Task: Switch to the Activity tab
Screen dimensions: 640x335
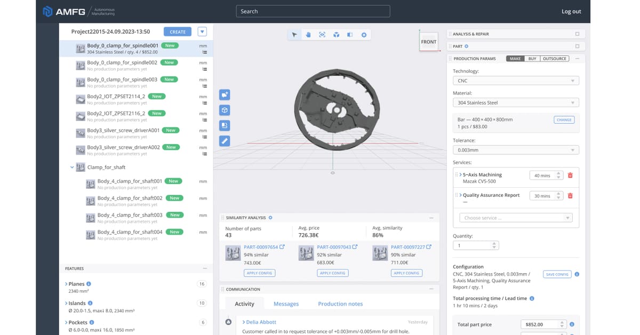Action: 245,304
